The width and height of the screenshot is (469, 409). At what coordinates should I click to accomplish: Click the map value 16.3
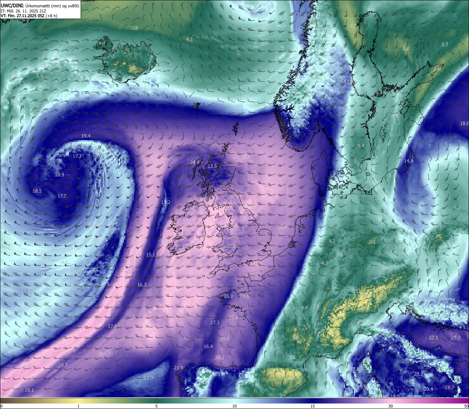(142, 285)
